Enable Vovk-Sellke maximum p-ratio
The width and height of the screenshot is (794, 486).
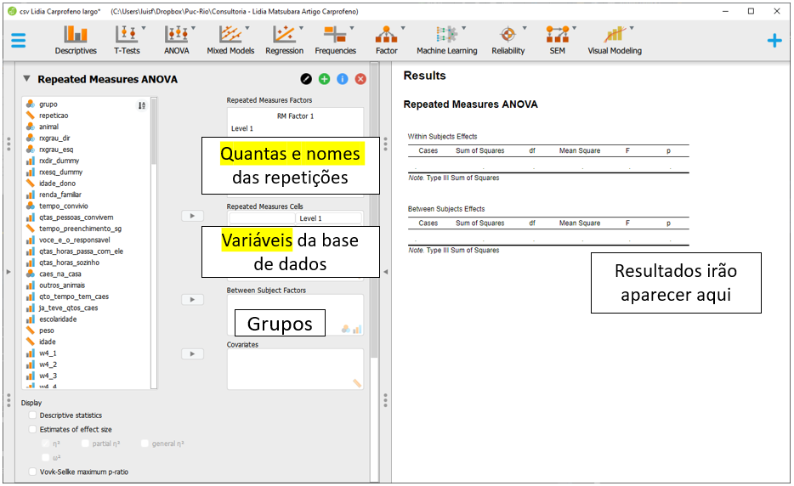click(33, 472)
